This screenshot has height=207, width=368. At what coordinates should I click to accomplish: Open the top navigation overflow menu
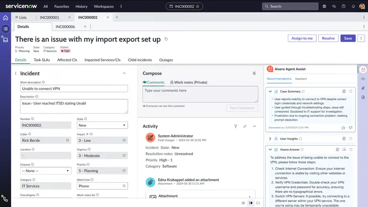click(x=121, y=6)
